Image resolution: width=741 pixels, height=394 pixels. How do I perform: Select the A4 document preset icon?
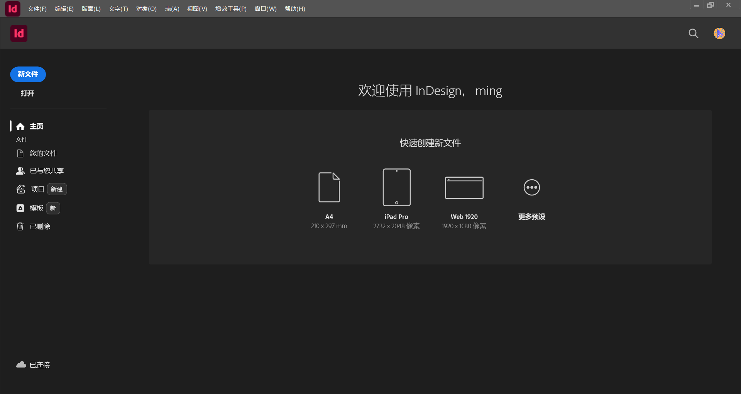point(328,187)
